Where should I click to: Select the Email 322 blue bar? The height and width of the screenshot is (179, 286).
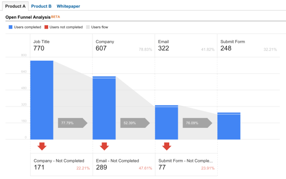pyautogui.click(x=166, y=122)
